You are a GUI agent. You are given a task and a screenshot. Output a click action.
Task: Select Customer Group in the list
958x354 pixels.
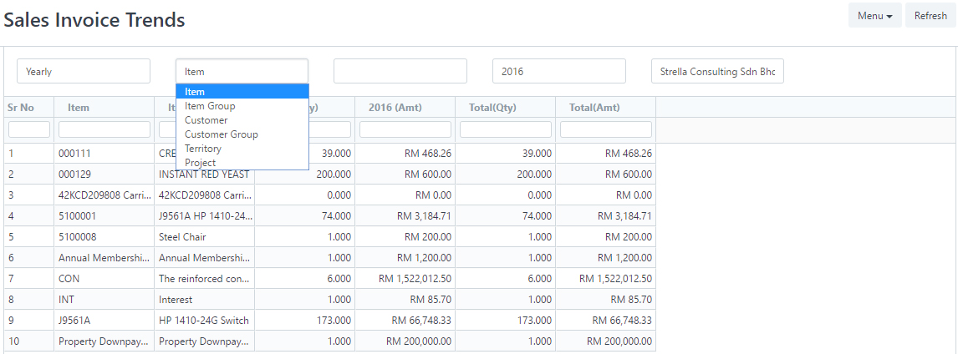221,134
